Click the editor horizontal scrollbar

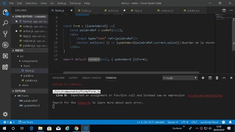coord(131,73)
